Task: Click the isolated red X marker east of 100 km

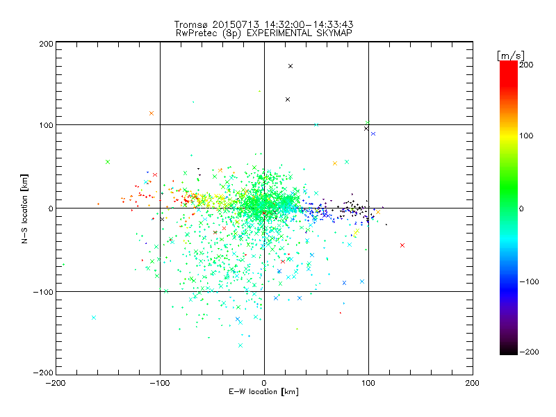Action: [402, 245]
